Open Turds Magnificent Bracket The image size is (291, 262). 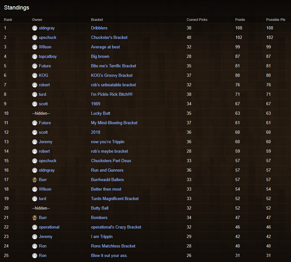point(115,198)
